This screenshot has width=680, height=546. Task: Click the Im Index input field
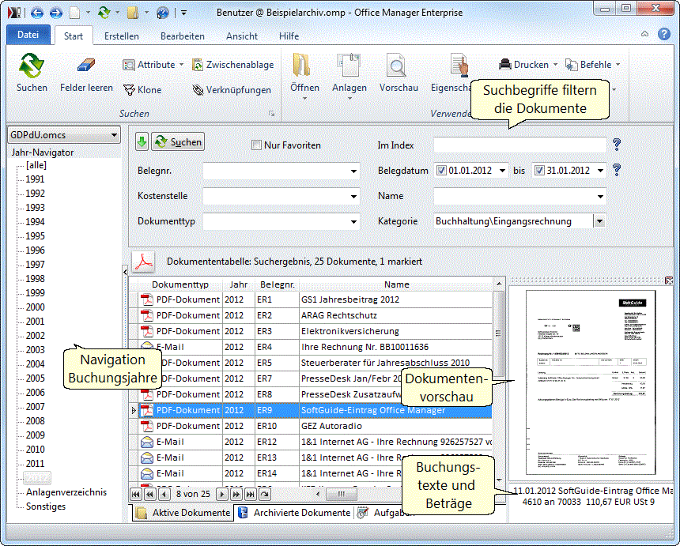(x=519, y=145)
